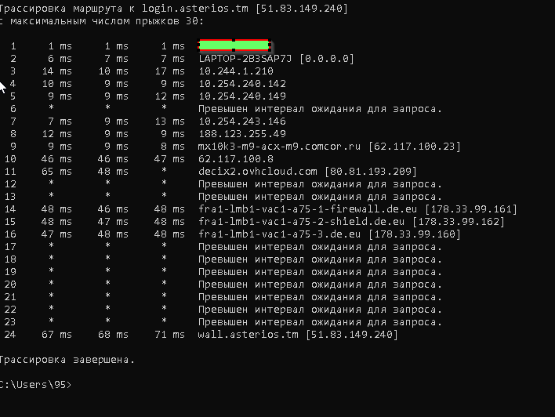Click IP address 188.123.255.49
The height and width of the screenshot is (417, 555).
click(x=242, y=134)
